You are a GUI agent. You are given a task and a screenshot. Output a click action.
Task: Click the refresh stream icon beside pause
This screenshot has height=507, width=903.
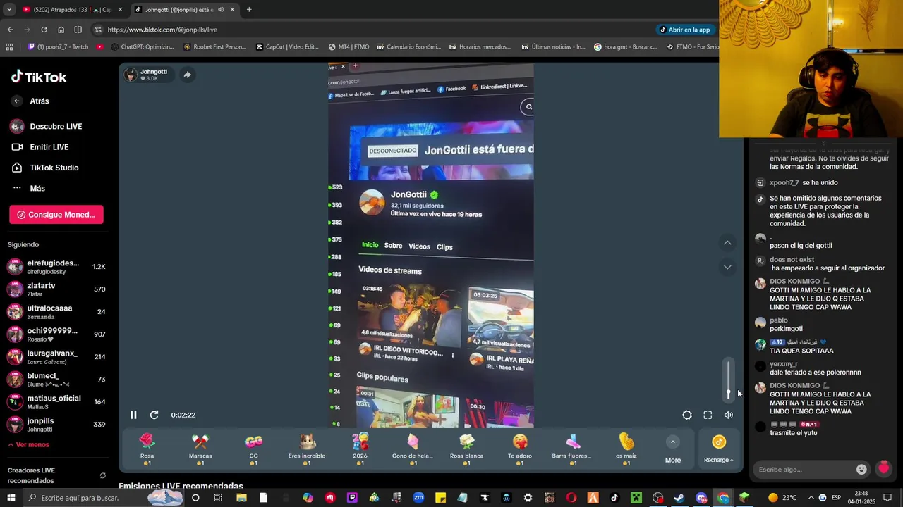(x=154, y=415)
